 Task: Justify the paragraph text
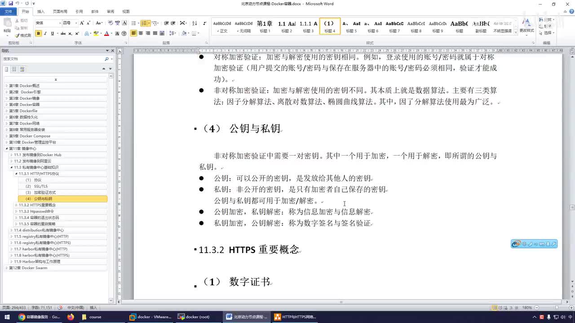click(x=155, y=33)
